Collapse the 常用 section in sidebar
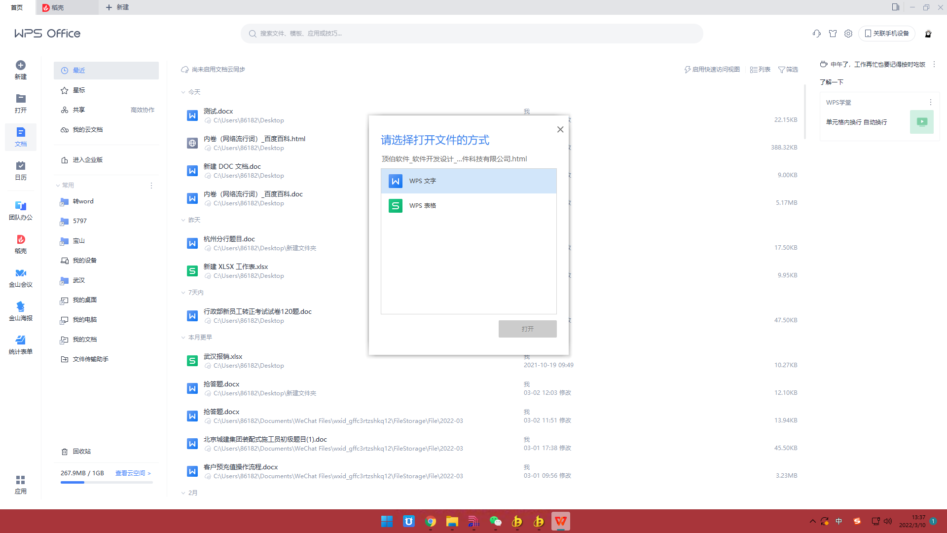 click(58, 186)
